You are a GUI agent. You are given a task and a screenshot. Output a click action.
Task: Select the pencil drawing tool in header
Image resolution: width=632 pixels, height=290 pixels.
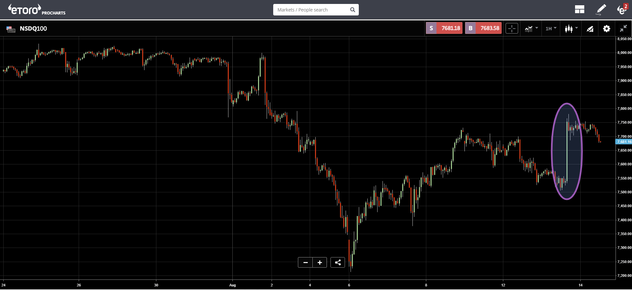point(601,10)
